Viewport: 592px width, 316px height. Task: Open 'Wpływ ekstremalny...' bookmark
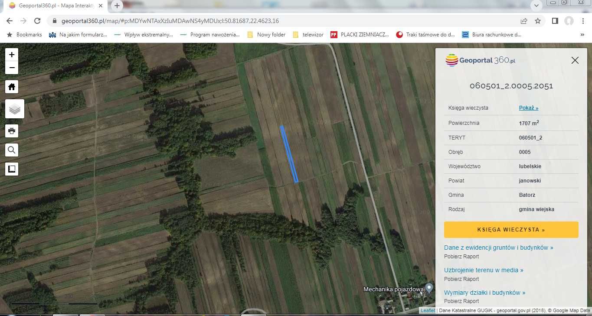click(144, 35)
